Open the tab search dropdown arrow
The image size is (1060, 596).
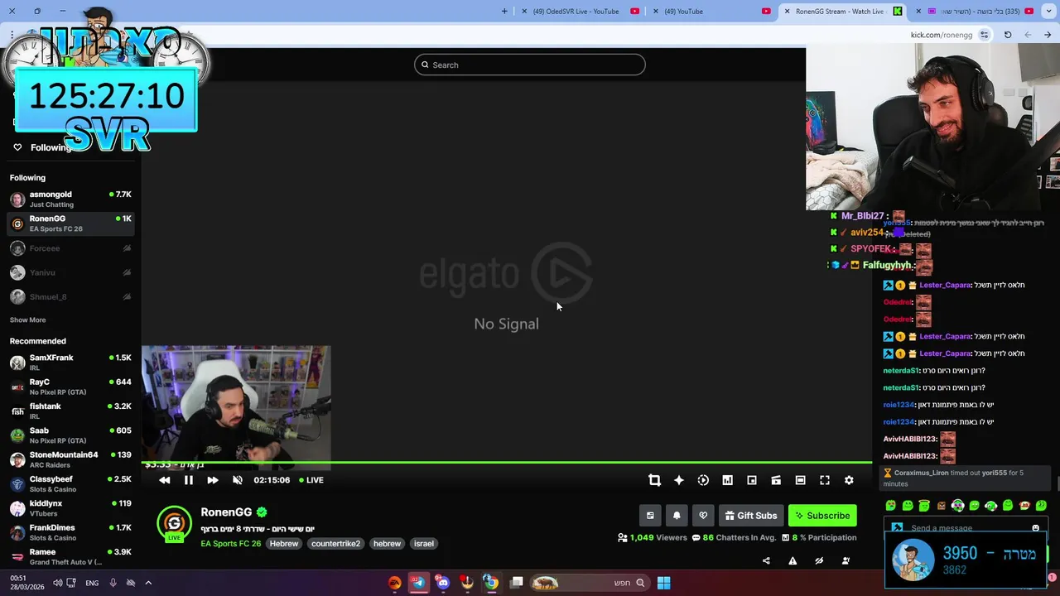coord(1048,11)
